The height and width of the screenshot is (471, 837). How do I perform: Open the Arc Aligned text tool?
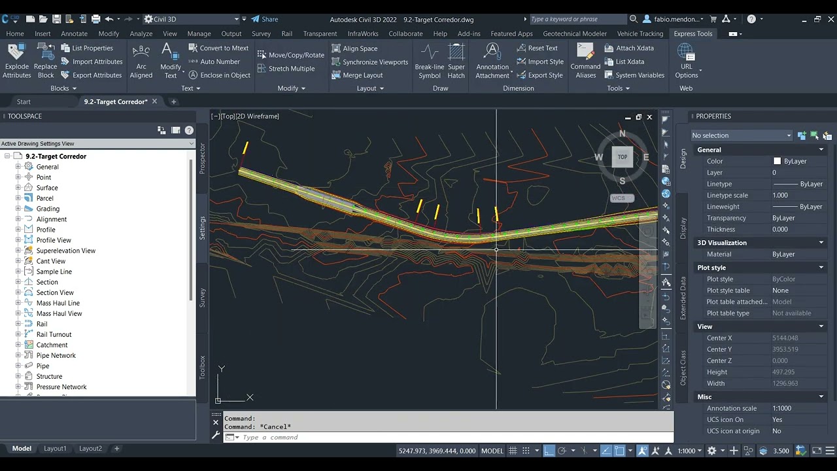tap(141, 61)
